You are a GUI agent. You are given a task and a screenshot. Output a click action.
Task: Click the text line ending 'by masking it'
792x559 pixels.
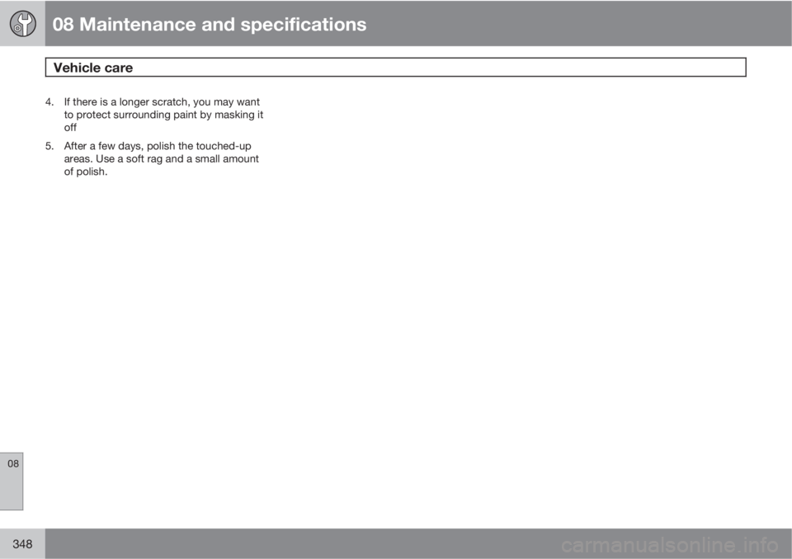163,115
